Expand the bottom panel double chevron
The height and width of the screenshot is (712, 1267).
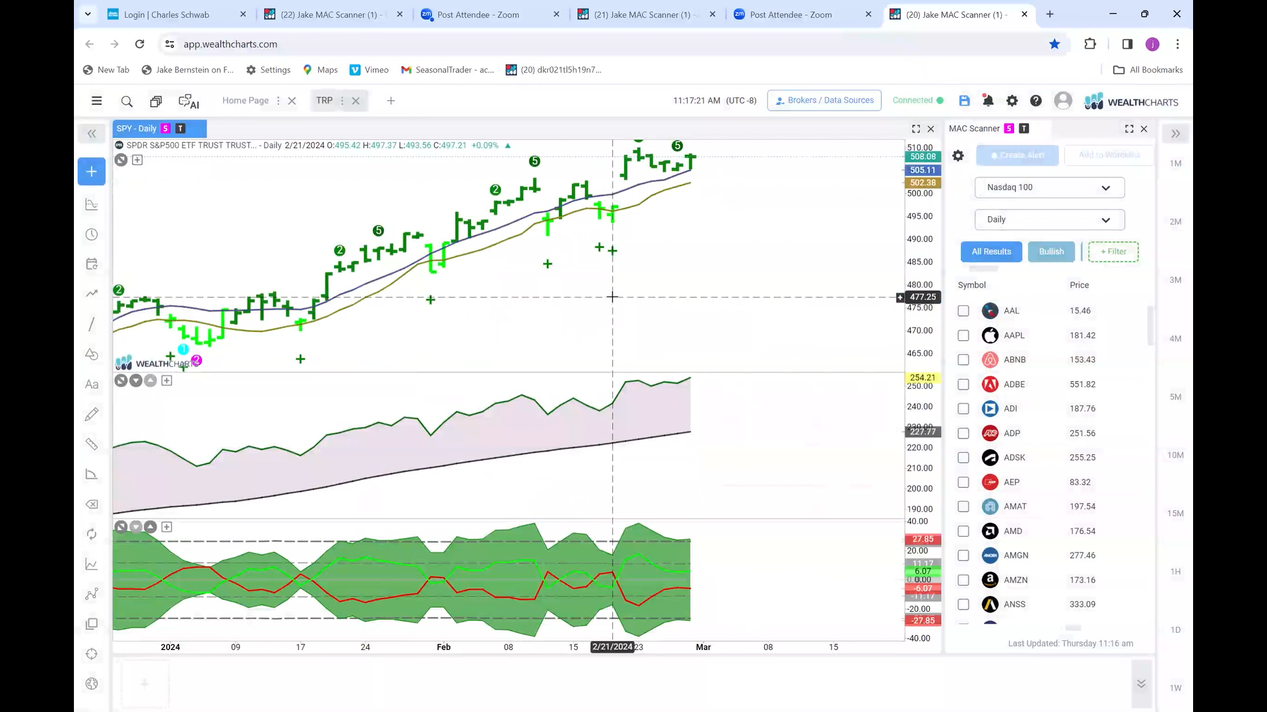pos(1141,684)
